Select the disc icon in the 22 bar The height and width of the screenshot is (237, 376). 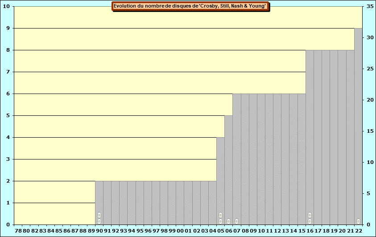coord(358,221)
